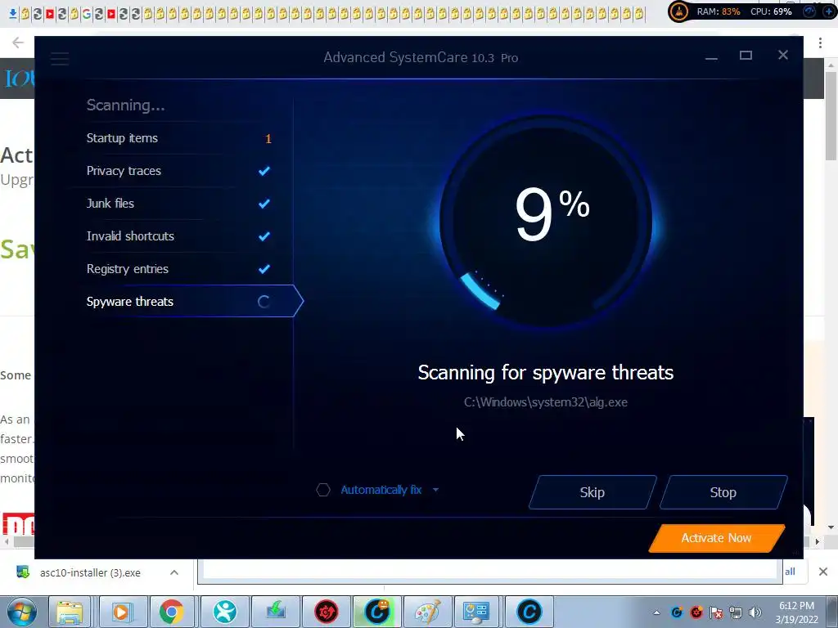Open the asc10-installer (3).exe download item
This screenshot has height=628, width=838.
90,573
